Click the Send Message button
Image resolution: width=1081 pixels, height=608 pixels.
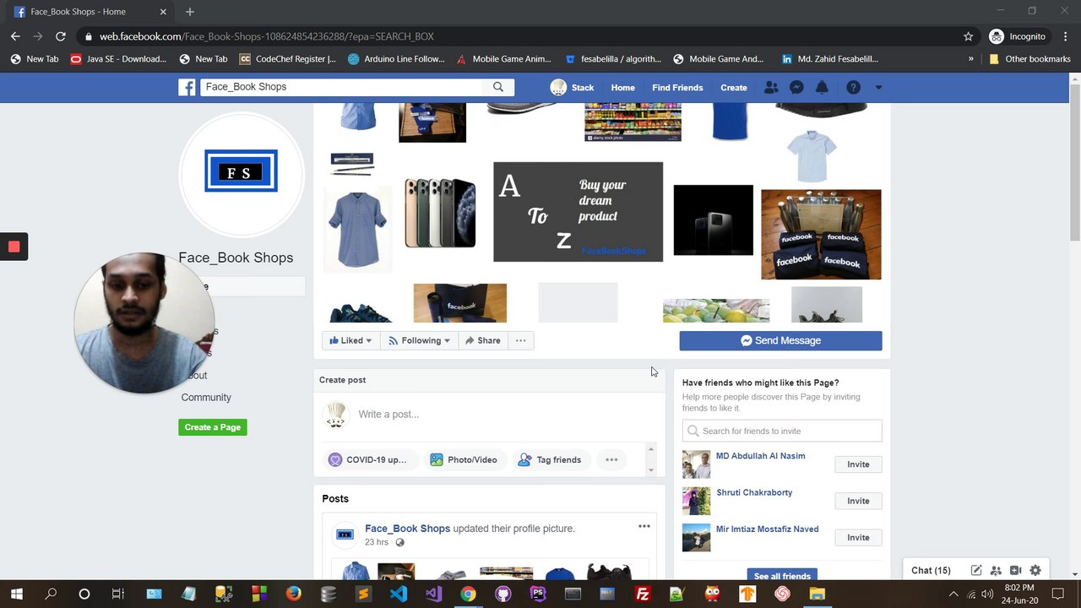click(x=780, y=340)
